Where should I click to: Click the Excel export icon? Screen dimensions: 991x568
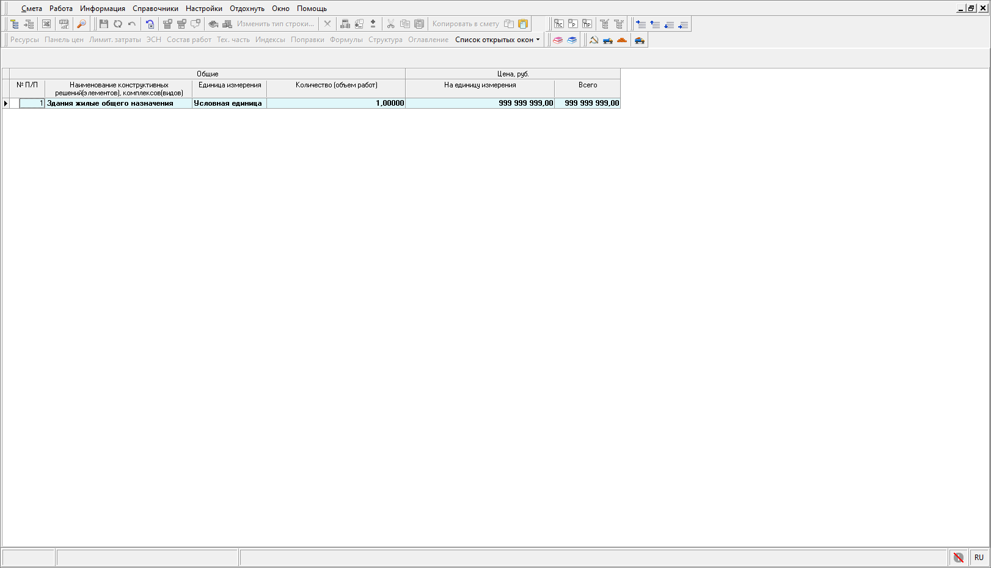[46, 24]
